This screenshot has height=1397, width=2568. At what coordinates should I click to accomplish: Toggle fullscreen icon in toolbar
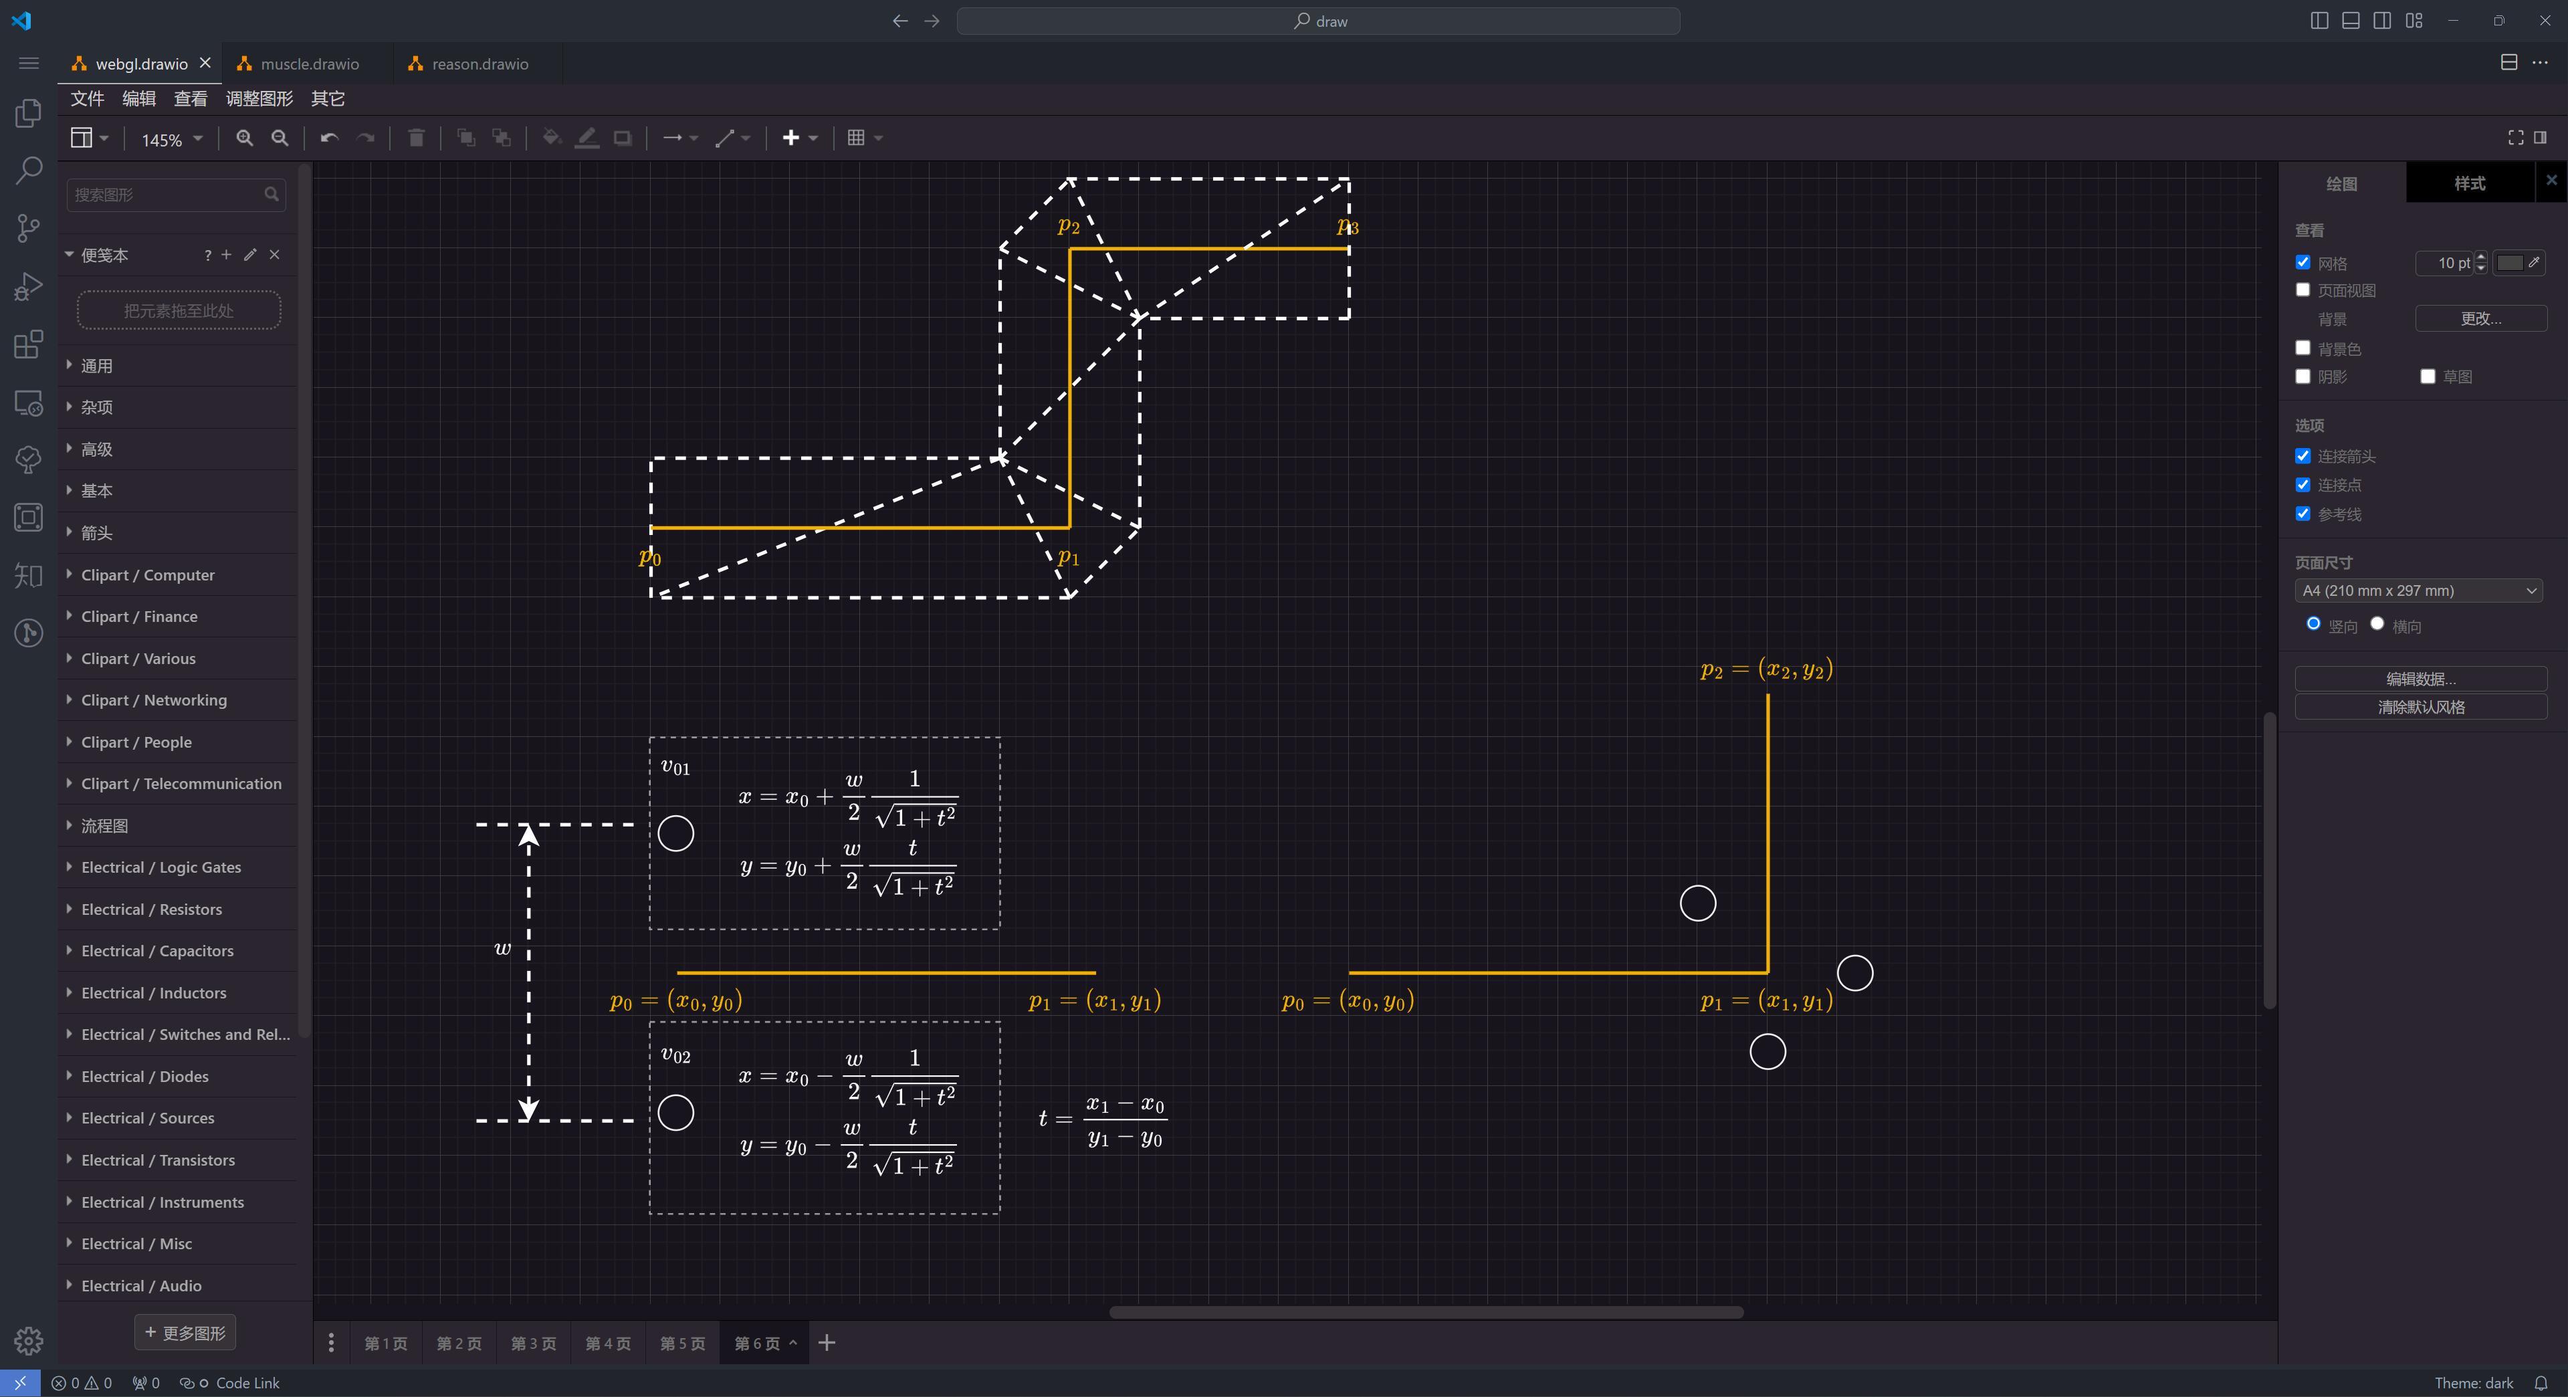click(x=2515, y=138)
